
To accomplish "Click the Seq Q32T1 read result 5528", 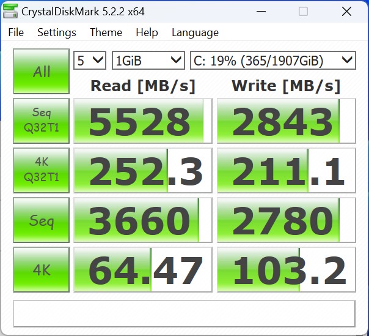I will pyautogui.click(x=143, y=121).
